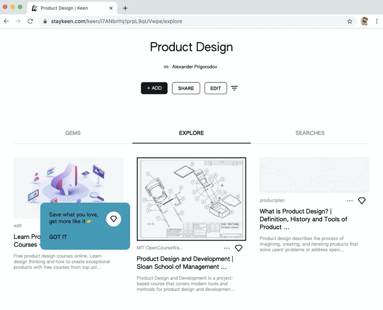Screen dimensions: 383x310
Task: Click the filter icon next to EDIT
Action: (x=234, y=88)
